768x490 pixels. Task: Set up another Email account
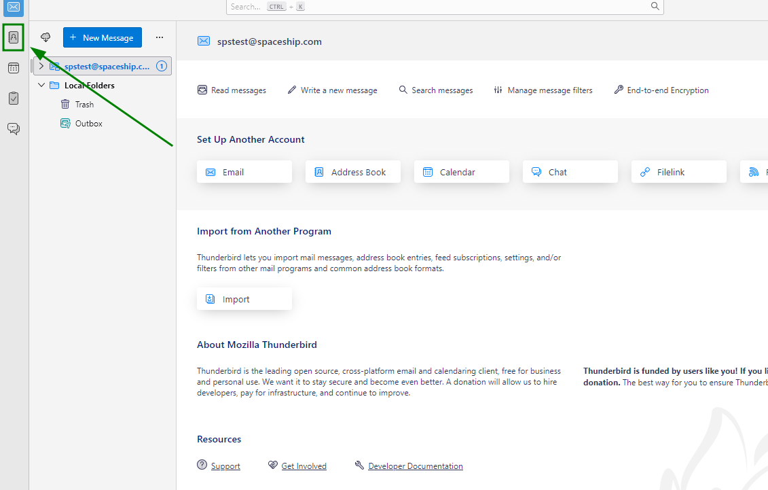(x=244, y=172)
